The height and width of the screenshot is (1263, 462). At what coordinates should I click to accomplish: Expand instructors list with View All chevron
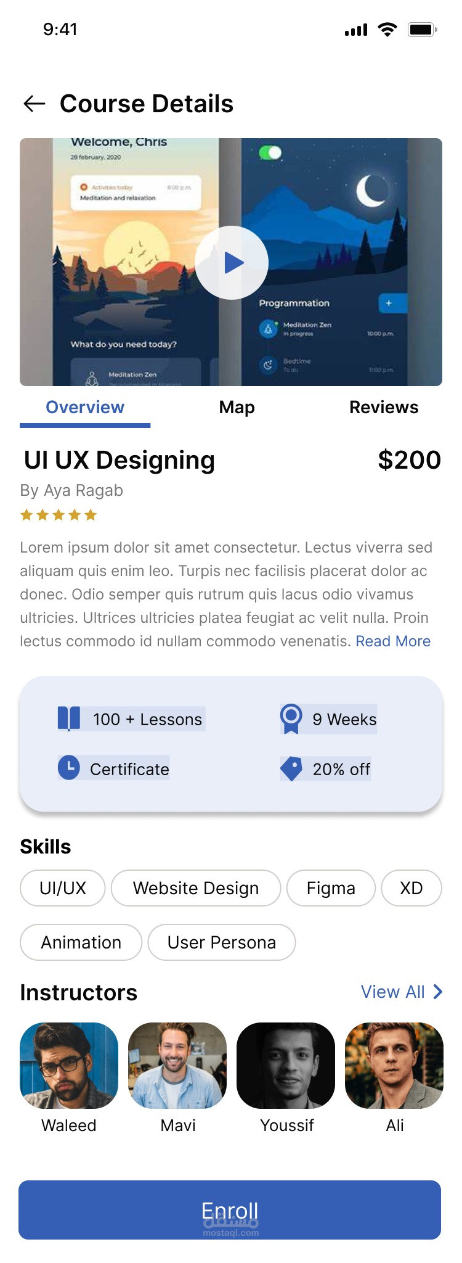coord(437,992)
